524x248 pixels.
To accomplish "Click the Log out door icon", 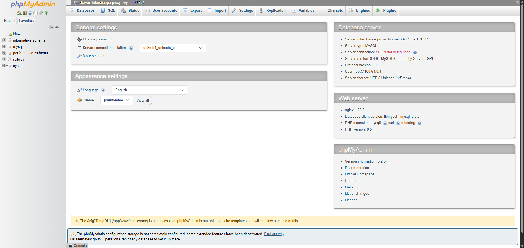I will pos(25,13).
